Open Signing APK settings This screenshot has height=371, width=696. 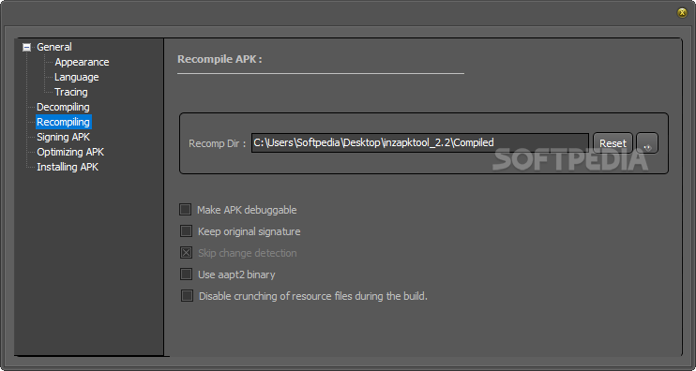[x=64, y=137]
